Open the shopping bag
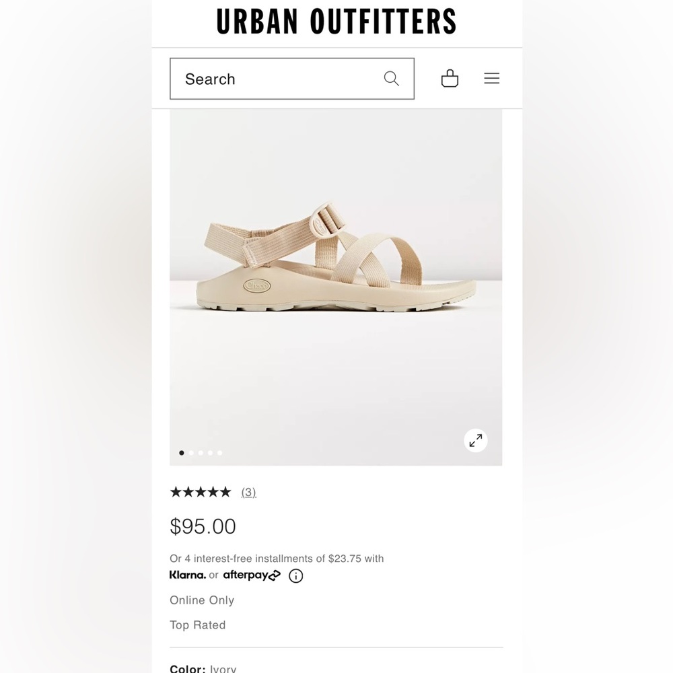 [x=450, y=78]
